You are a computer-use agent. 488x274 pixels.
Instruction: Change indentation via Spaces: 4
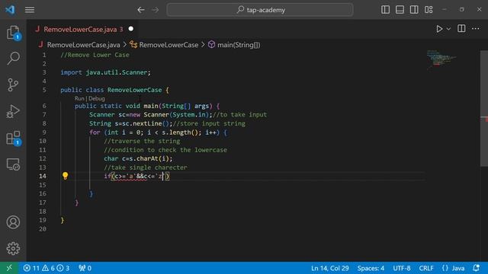tap(371, 268)
